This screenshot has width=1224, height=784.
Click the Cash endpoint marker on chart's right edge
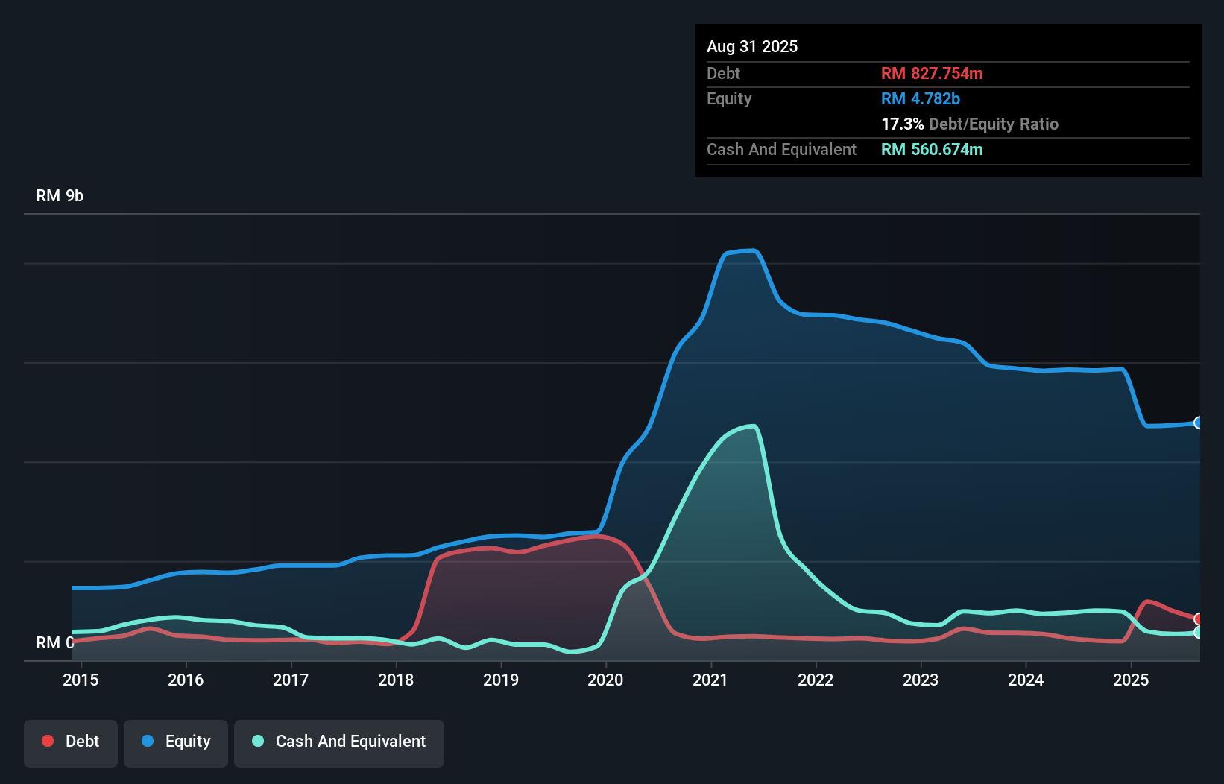click(1199, 633)
